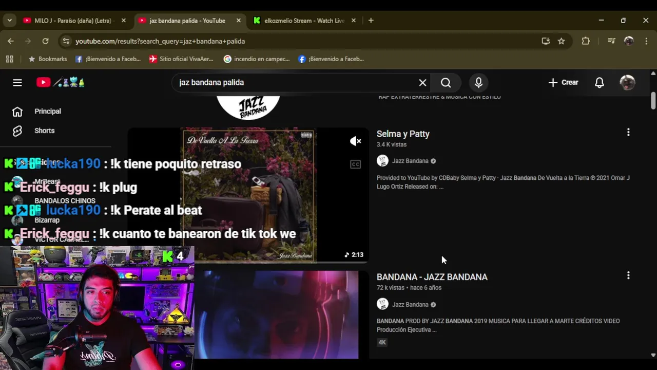Image resolution: width=657 pixels, height=370 pixels.
Task: Switch to the MILO J - Paraíso tab
Action: pyautogui.click(x=72, y=21)
